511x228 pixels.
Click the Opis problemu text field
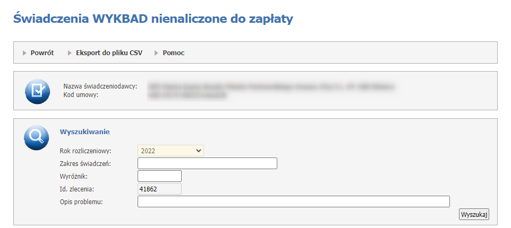(x=293, y=201)
